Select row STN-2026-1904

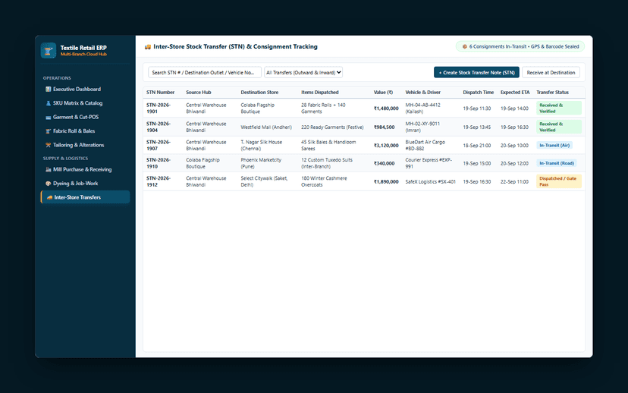click(x=364, y=127)
